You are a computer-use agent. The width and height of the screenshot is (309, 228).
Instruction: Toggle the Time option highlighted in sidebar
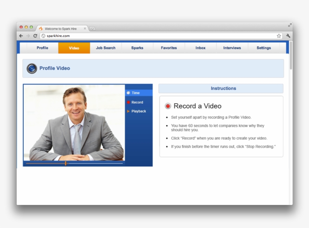click(x=136, y=93)
